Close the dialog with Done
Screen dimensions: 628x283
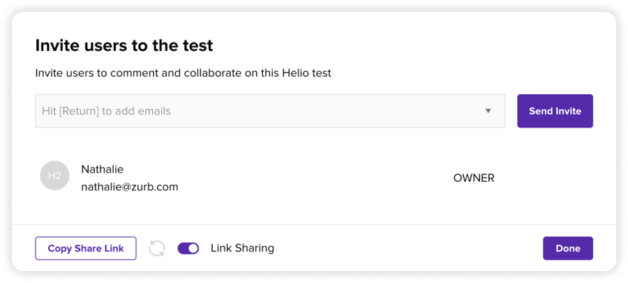(567, 249)
